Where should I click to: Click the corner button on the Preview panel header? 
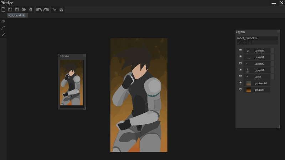click(84, 55)
